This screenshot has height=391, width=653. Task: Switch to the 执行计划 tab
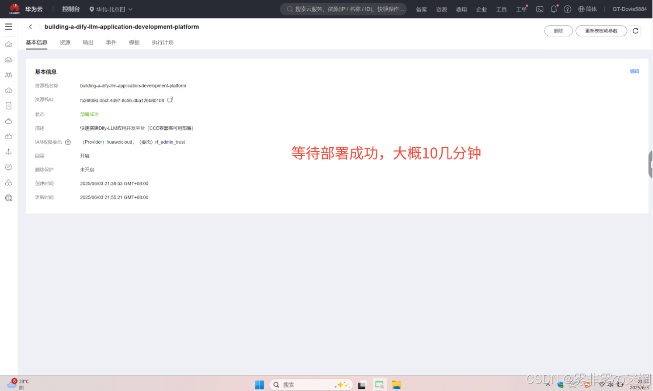coord(163,42)
